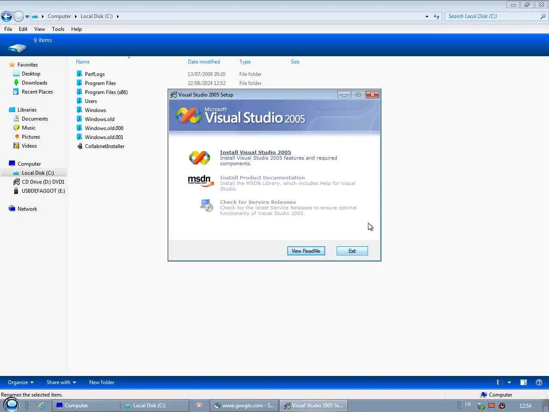
Task: Select the Windows.old.001 folder name
Action: click(x=104, y=137)
